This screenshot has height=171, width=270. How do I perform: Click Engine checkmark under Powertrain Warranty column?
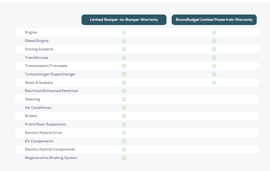pyautogui.click(x=214, y=32)
